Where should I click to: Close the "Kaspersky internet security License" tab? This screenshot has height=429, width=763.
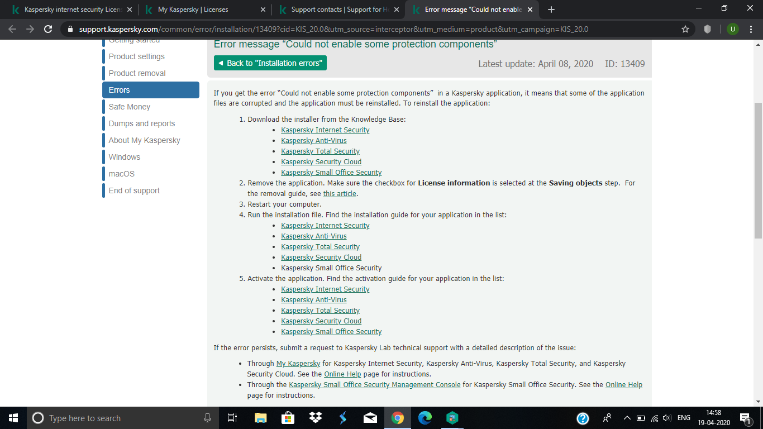click(129, 9)
